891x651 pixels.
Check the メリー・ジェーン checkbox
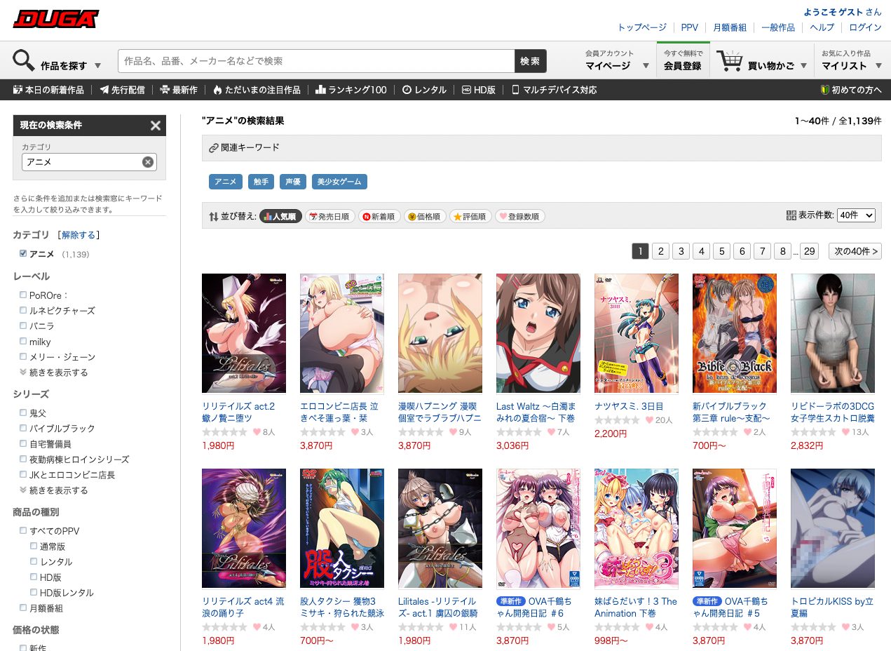tap(23, 357)
